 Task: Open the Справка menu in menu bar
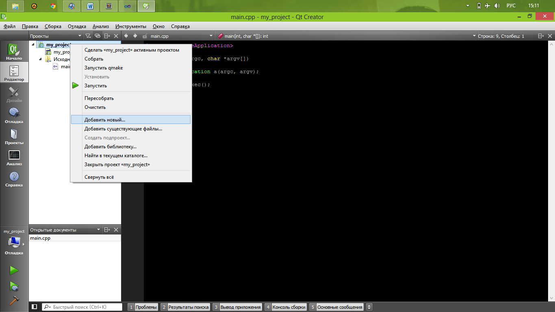point(180,26)
